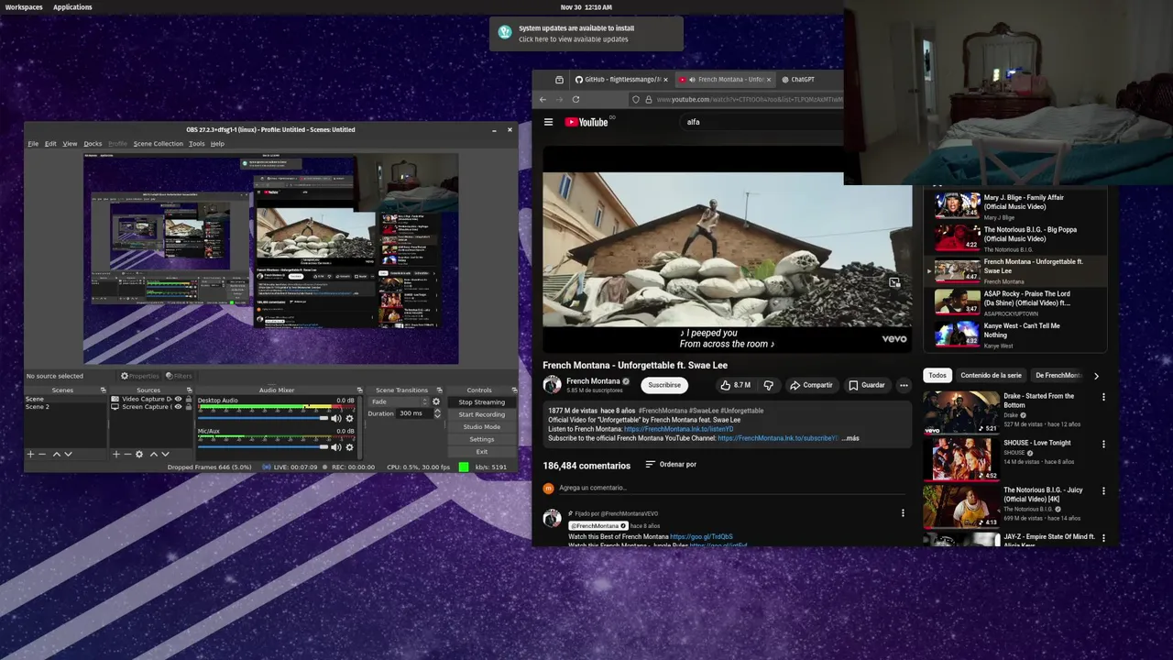Viewport: 1173px width, 660px height.
Task: Click Start Recording in OBS
Action: [x=481, y=414]
